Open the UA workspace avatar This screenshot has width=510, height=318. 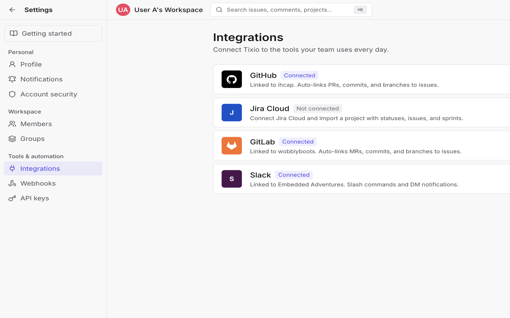(x=123, y=10)
